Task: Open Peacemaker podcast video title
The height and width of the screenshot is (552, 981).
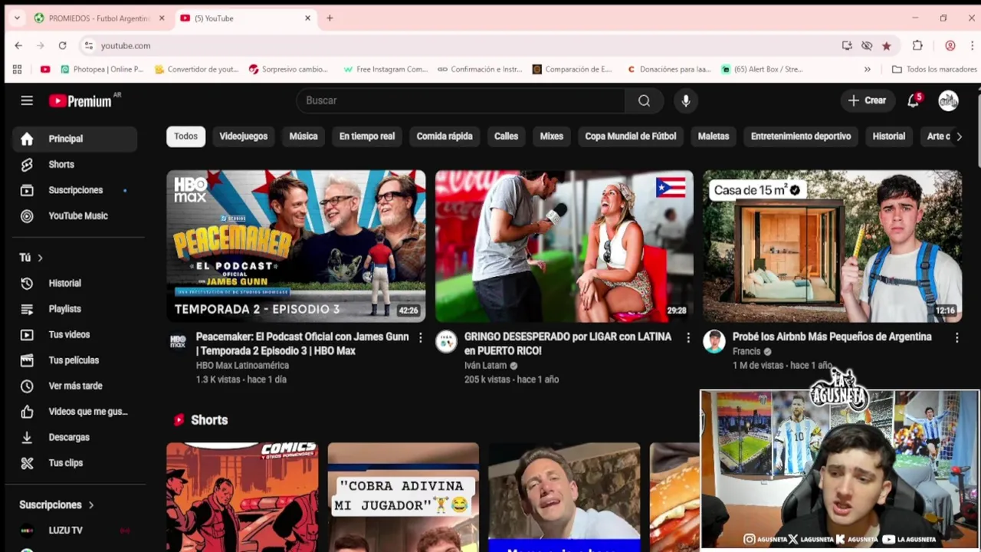Action: pos(302,343)
